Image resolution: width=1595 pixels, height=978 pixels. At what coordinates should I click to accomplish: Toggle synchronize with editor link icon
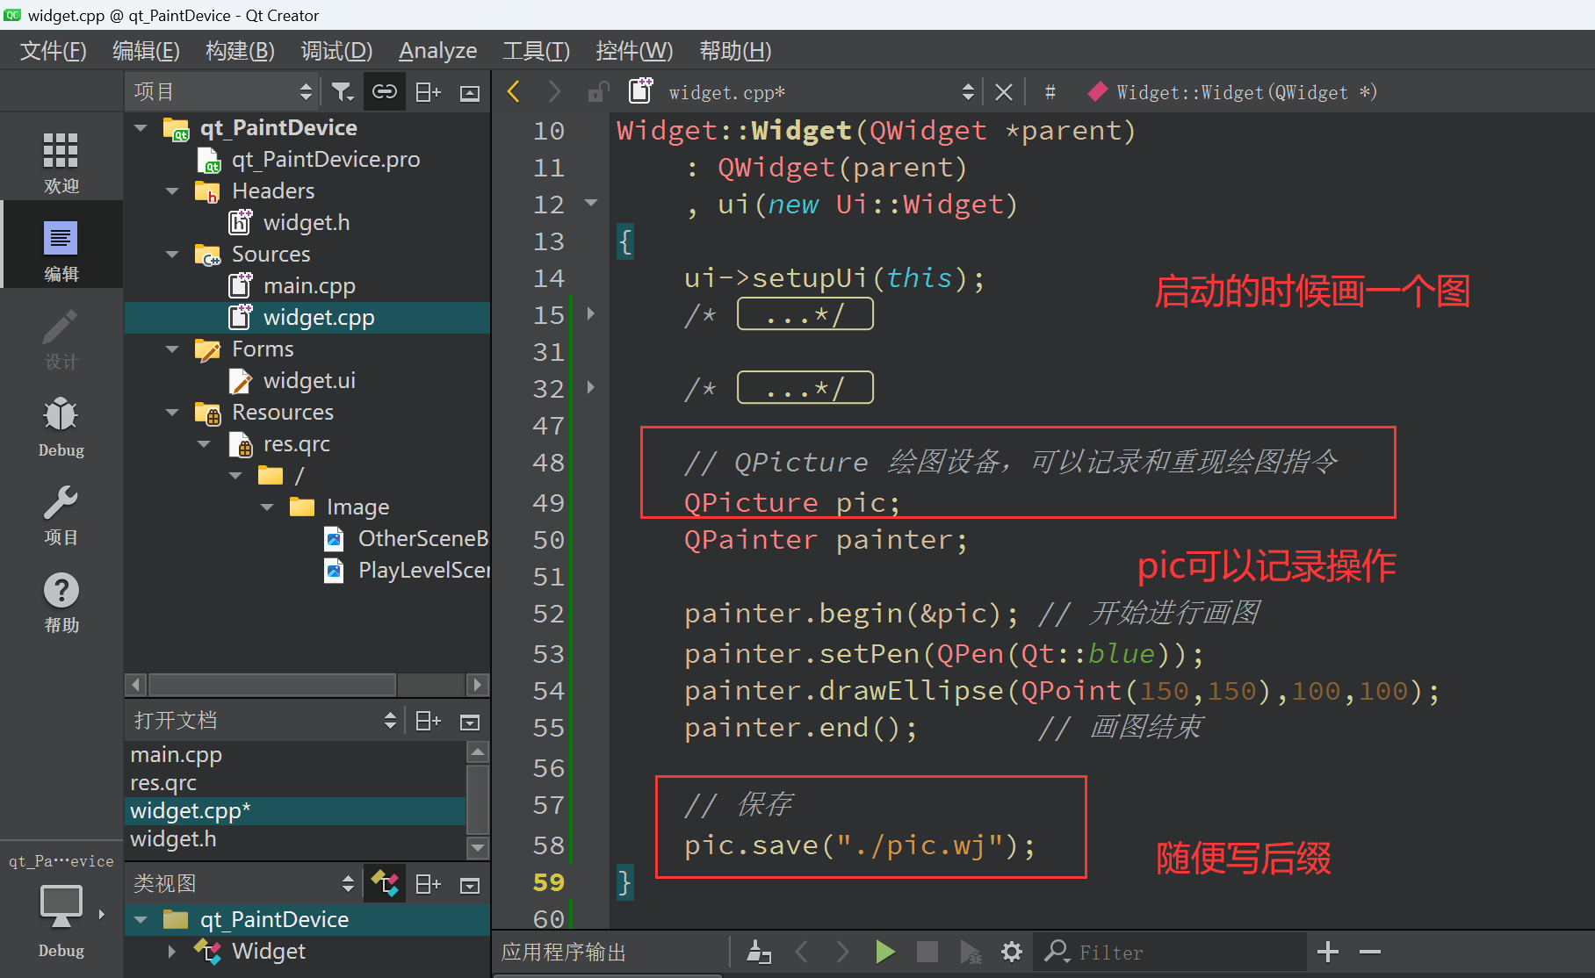385,92
